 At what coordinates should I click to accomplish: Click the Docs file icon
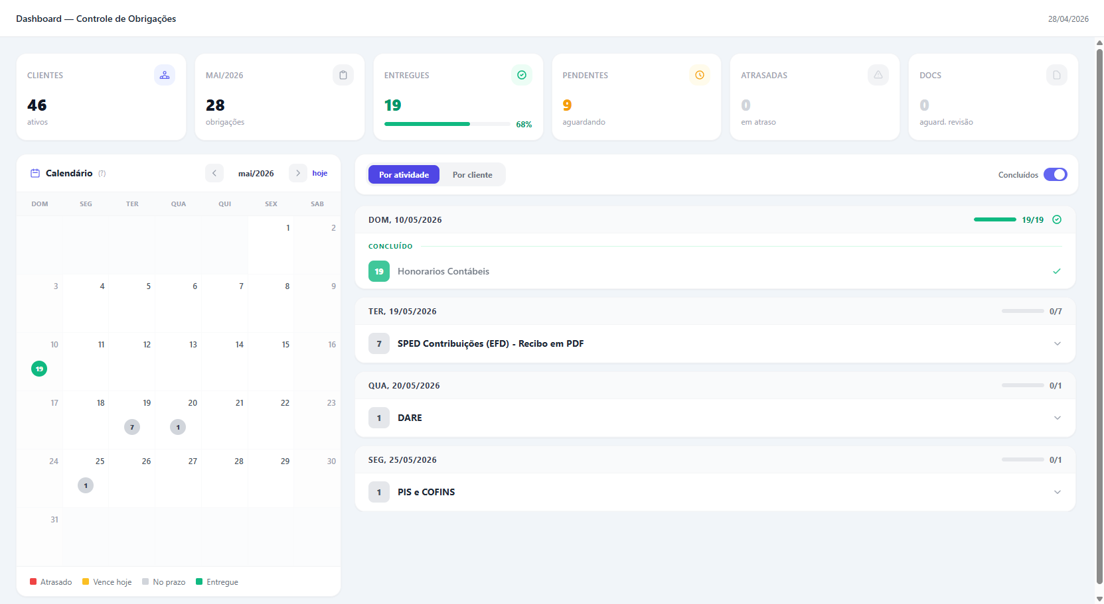click(1057, 75)
